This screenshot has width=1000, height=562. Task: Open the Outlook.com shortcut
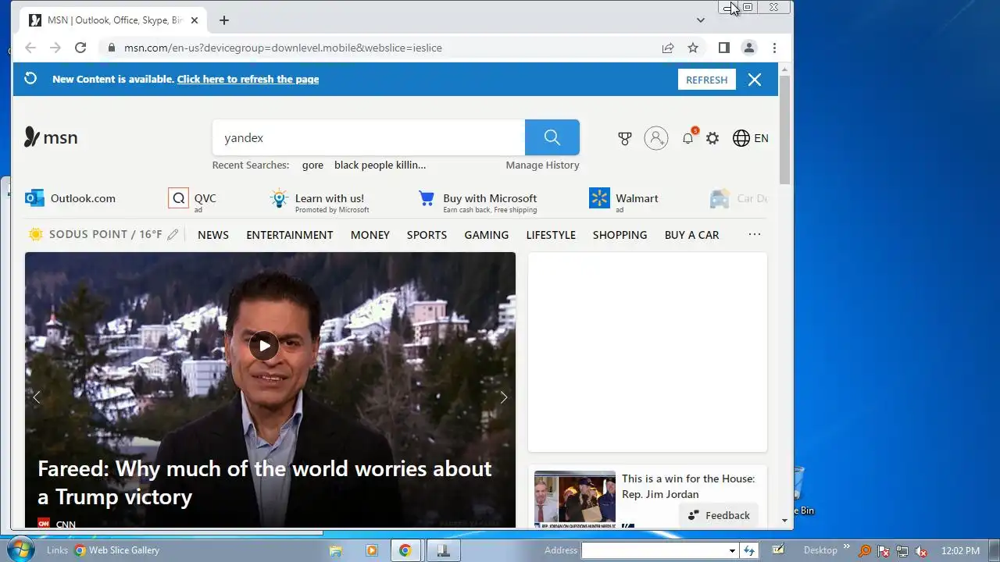70,198
